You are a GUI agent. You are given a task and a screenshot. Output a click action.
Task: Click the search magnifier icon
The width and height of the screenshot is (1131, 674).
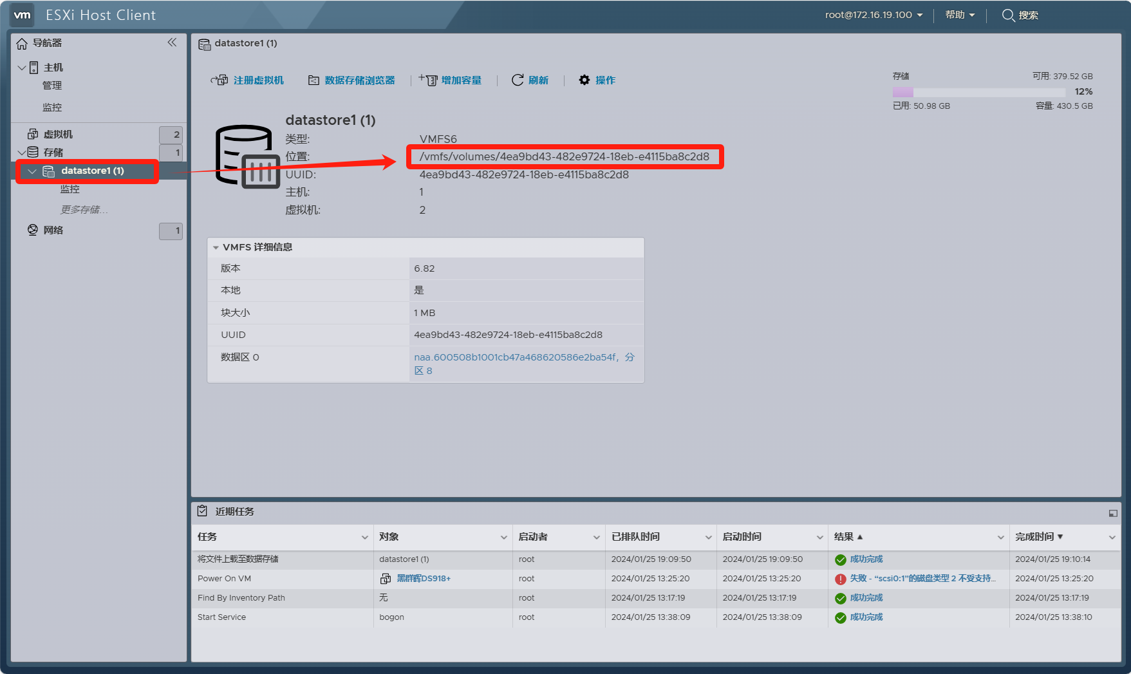pos(1008,15)
